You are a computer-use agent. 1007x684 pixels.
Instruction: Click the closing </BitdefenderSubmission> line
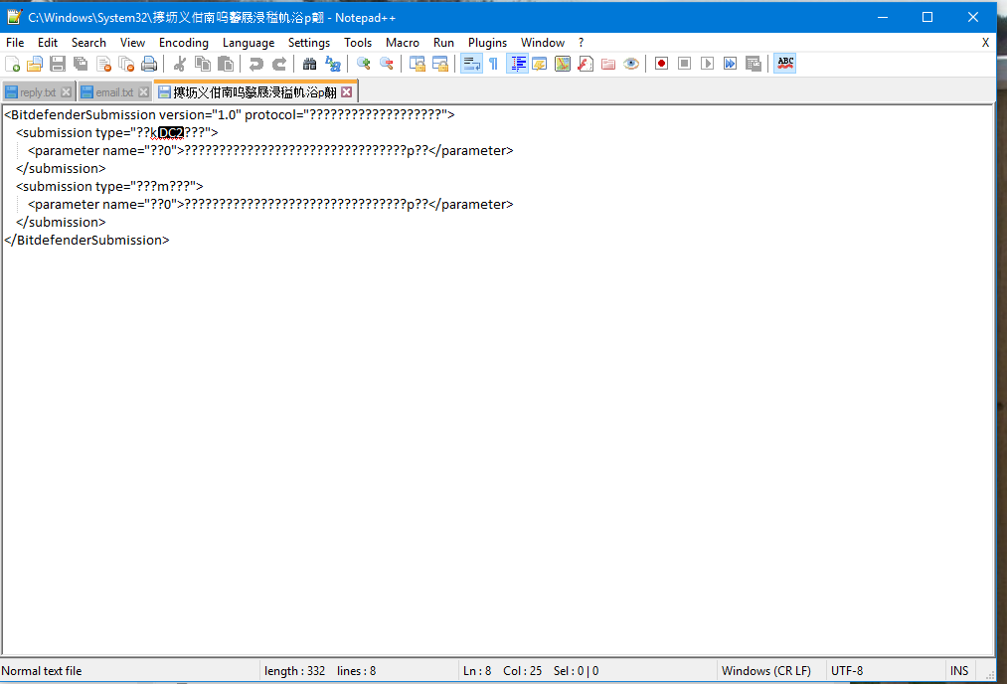[86, 241]
